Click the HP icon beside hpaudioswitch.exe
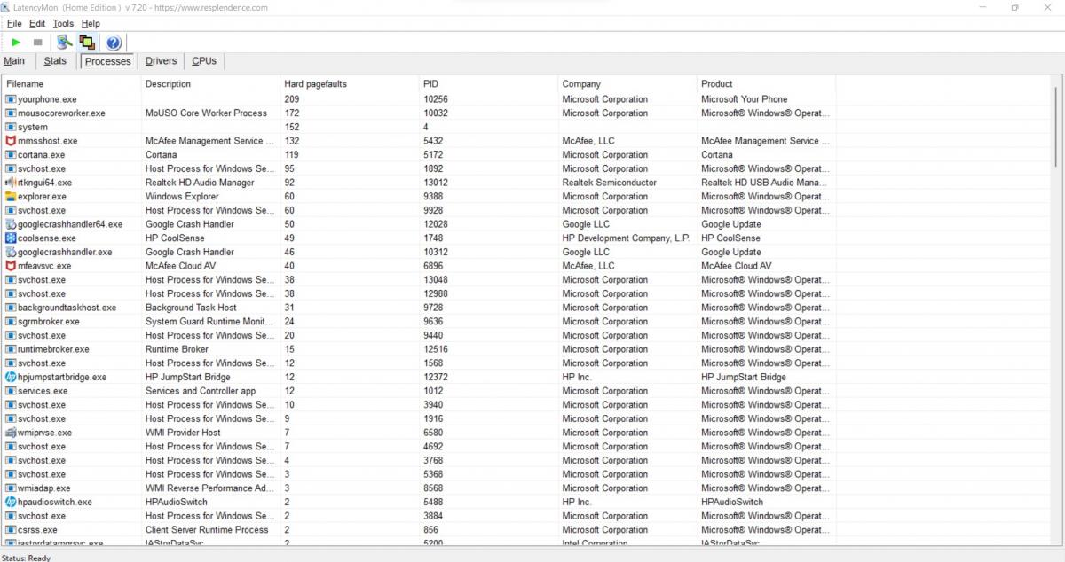Screen dimensions: 1065x562 11,502
